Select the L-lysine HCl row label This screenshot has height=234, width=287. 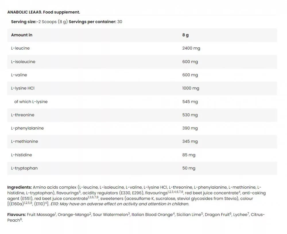click(x=23, y=88)
